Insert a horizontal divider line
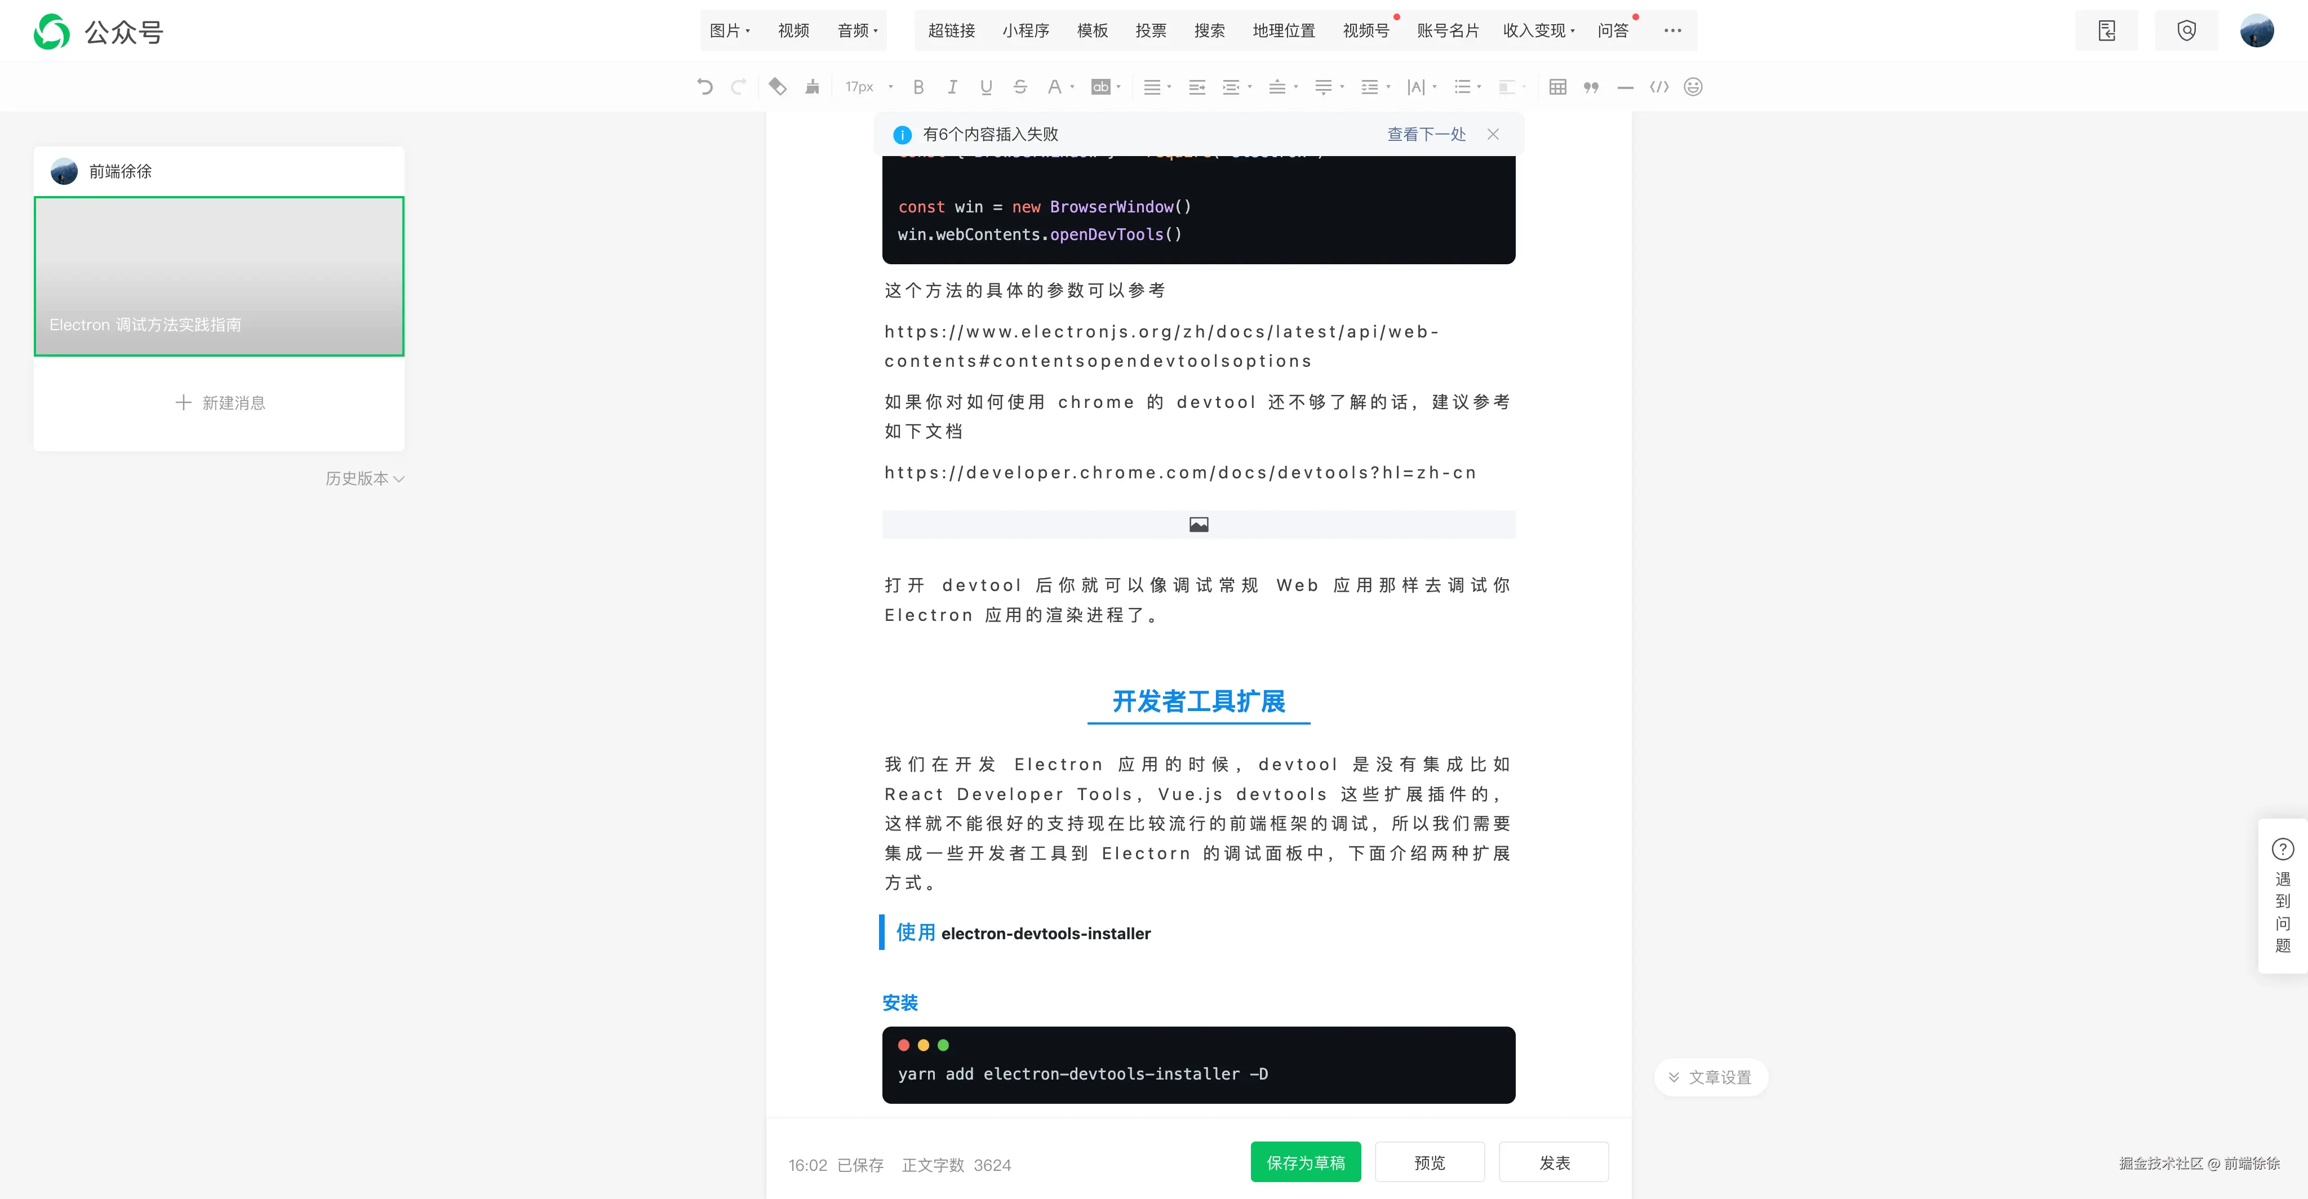The height and width of the screenshot is (1199, 2308). (x=1625, y=87)
